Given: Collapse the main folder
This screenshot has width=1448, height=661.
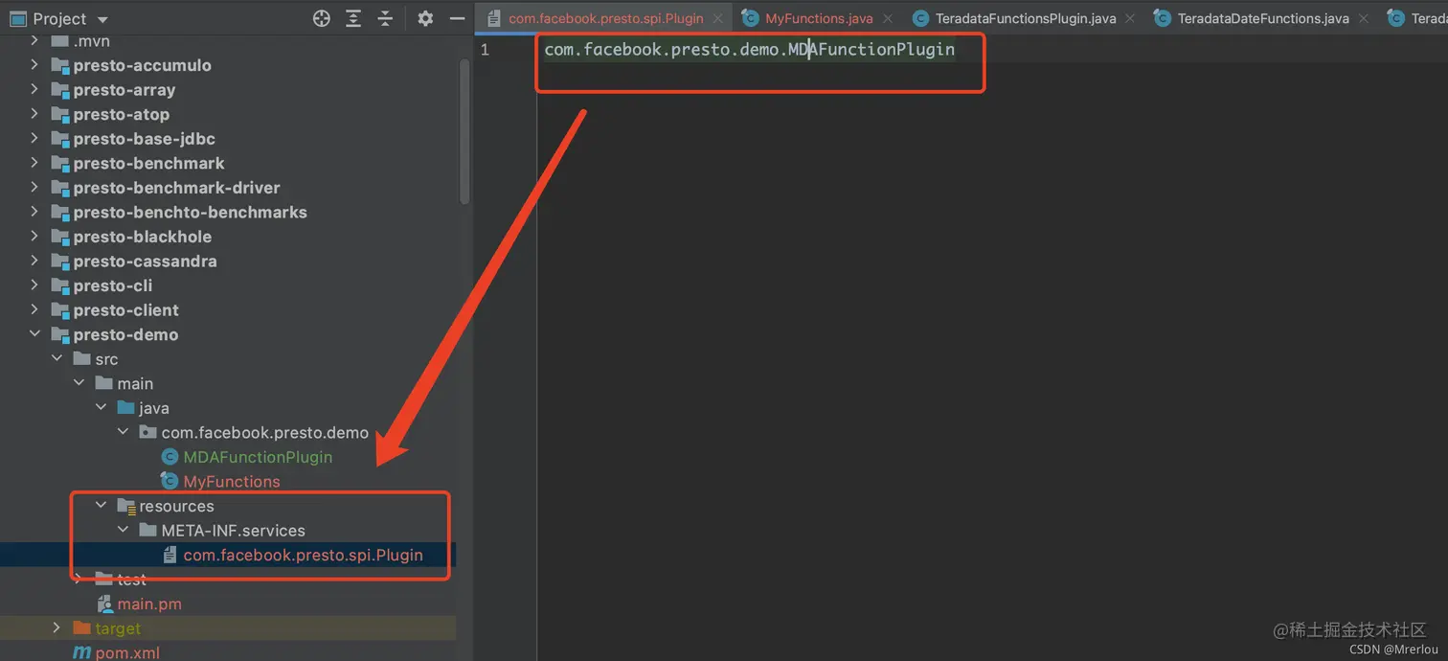Looking at the screenshot, I should tap(79, 383).
